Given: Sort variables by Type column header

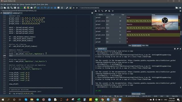Looking at the screenshot, I should (113, 14).
